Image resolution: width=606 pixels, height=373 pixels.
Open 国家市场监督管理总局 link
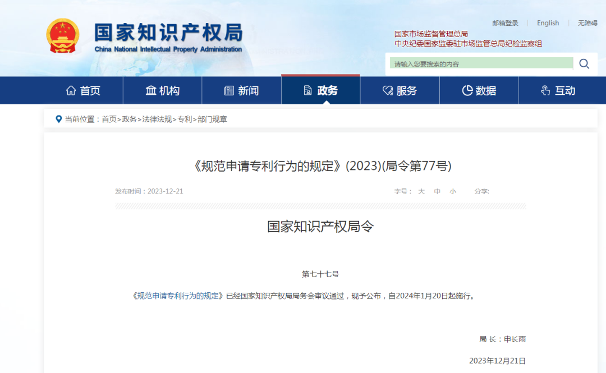[431, 33]
